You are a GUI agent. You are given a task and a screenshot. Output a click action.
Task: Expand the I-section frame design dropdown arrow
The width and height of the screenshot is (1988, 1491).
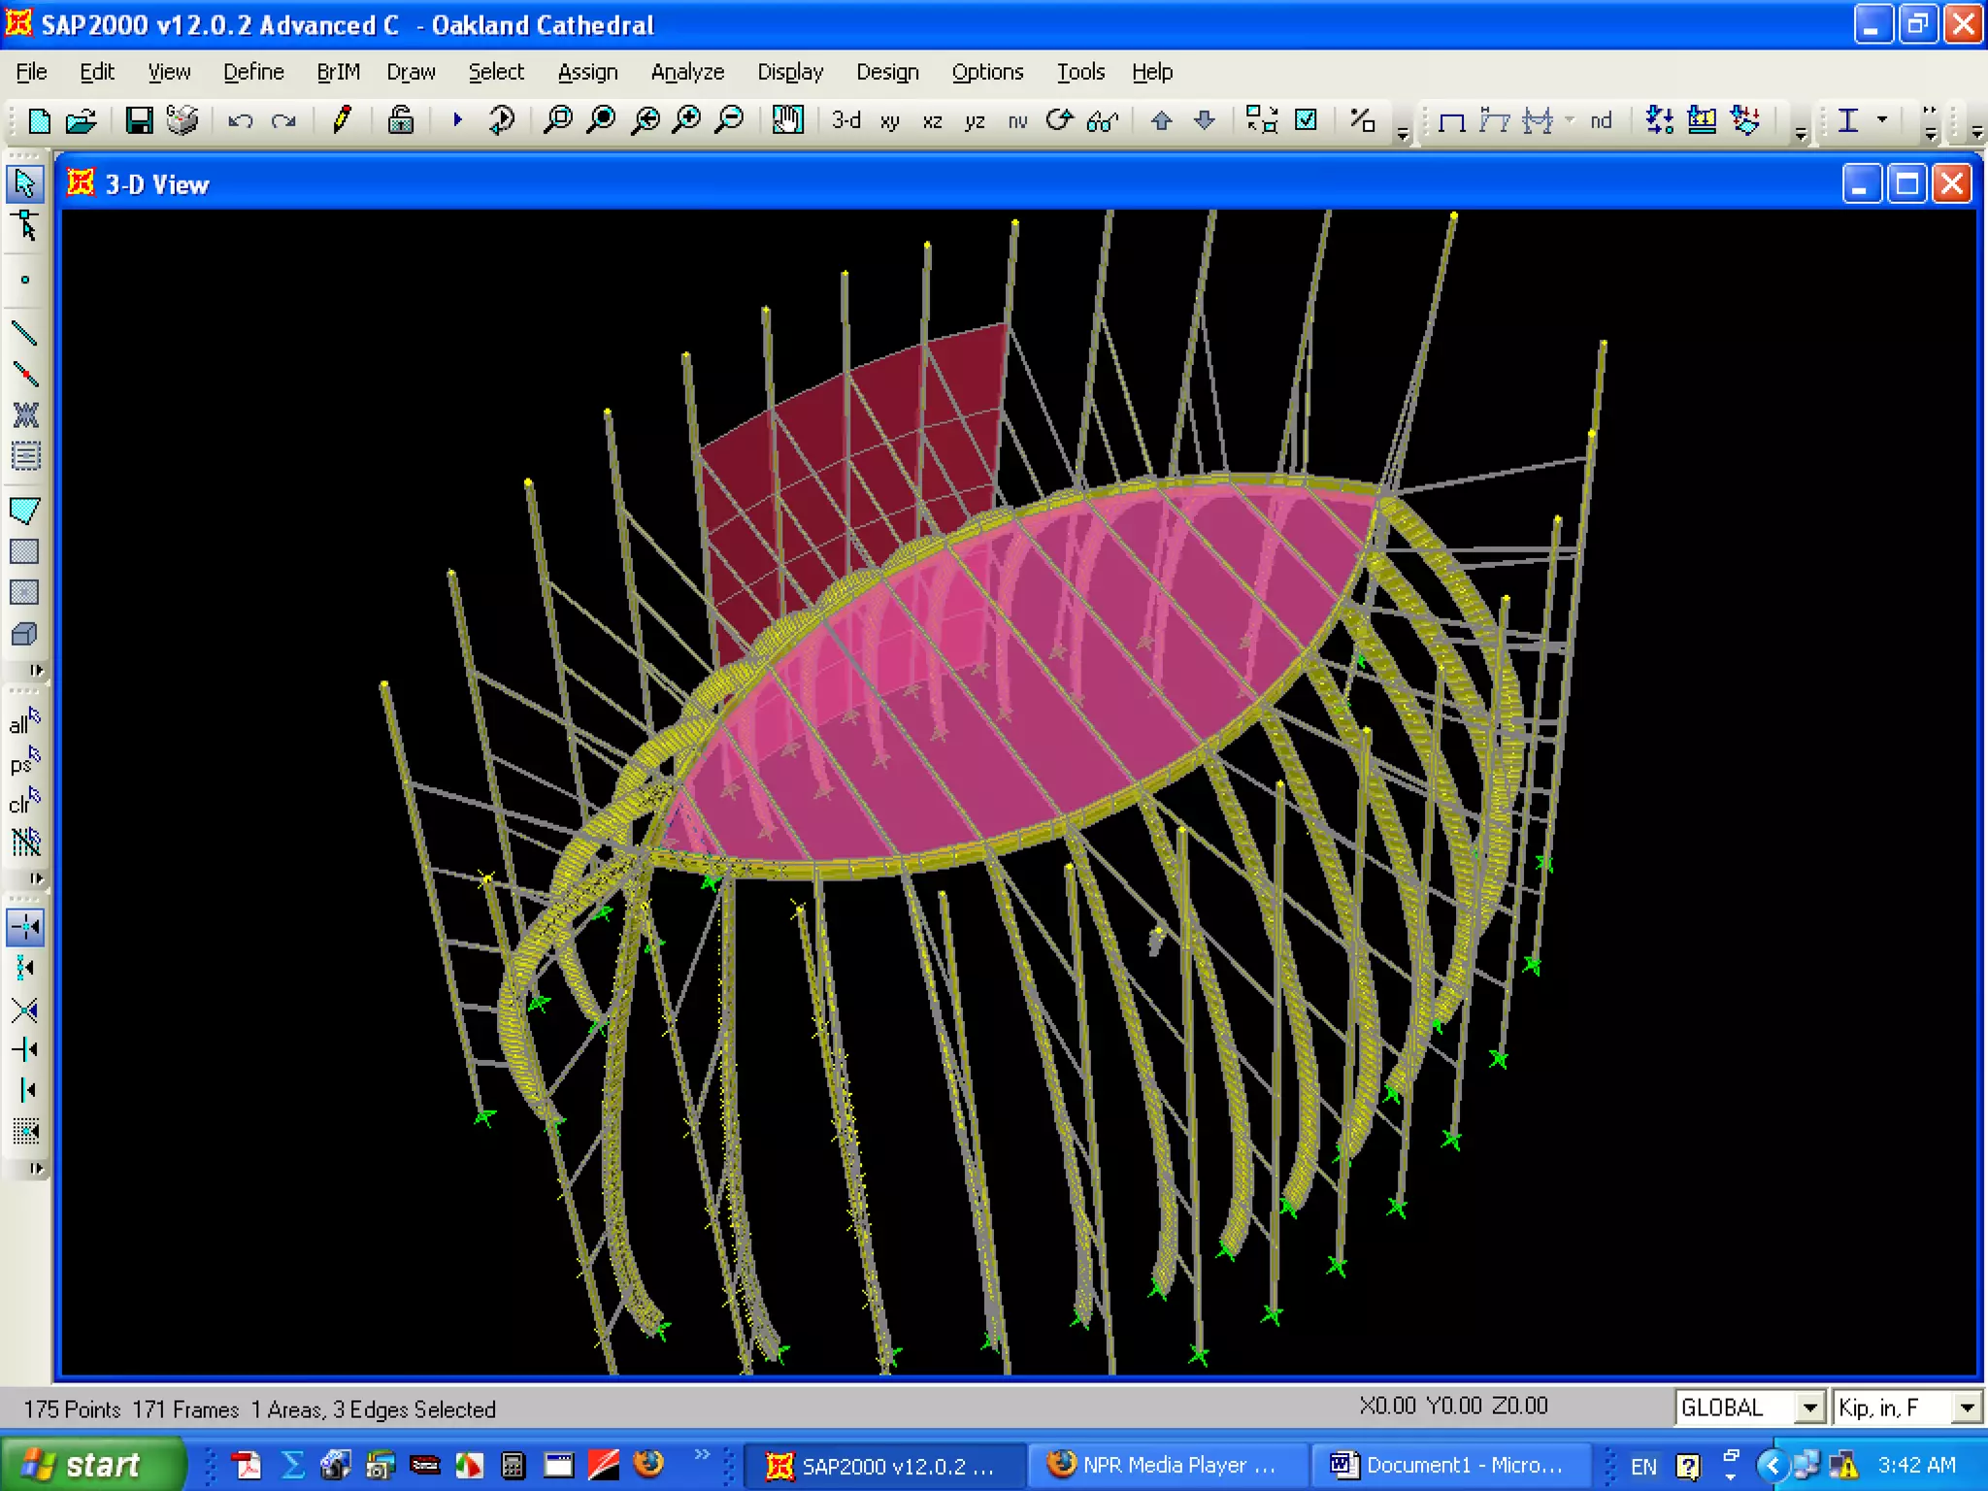[x=1882, y=120]
